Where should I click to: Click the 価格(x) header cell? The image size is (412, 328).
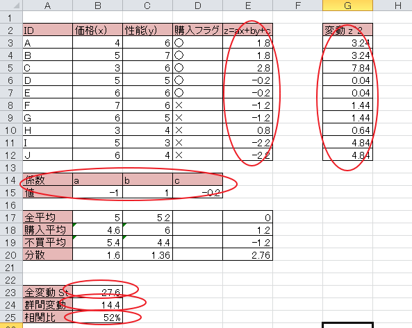[97, 30]
